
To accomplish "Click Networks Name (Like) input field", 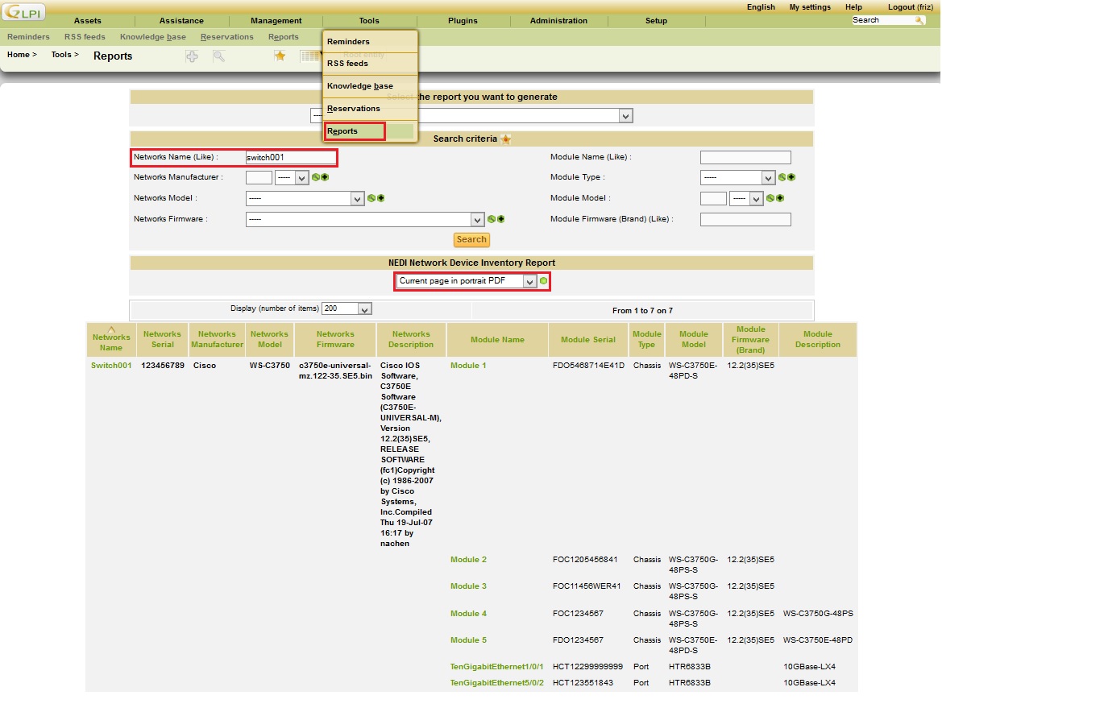I will (x=291, y=158).
